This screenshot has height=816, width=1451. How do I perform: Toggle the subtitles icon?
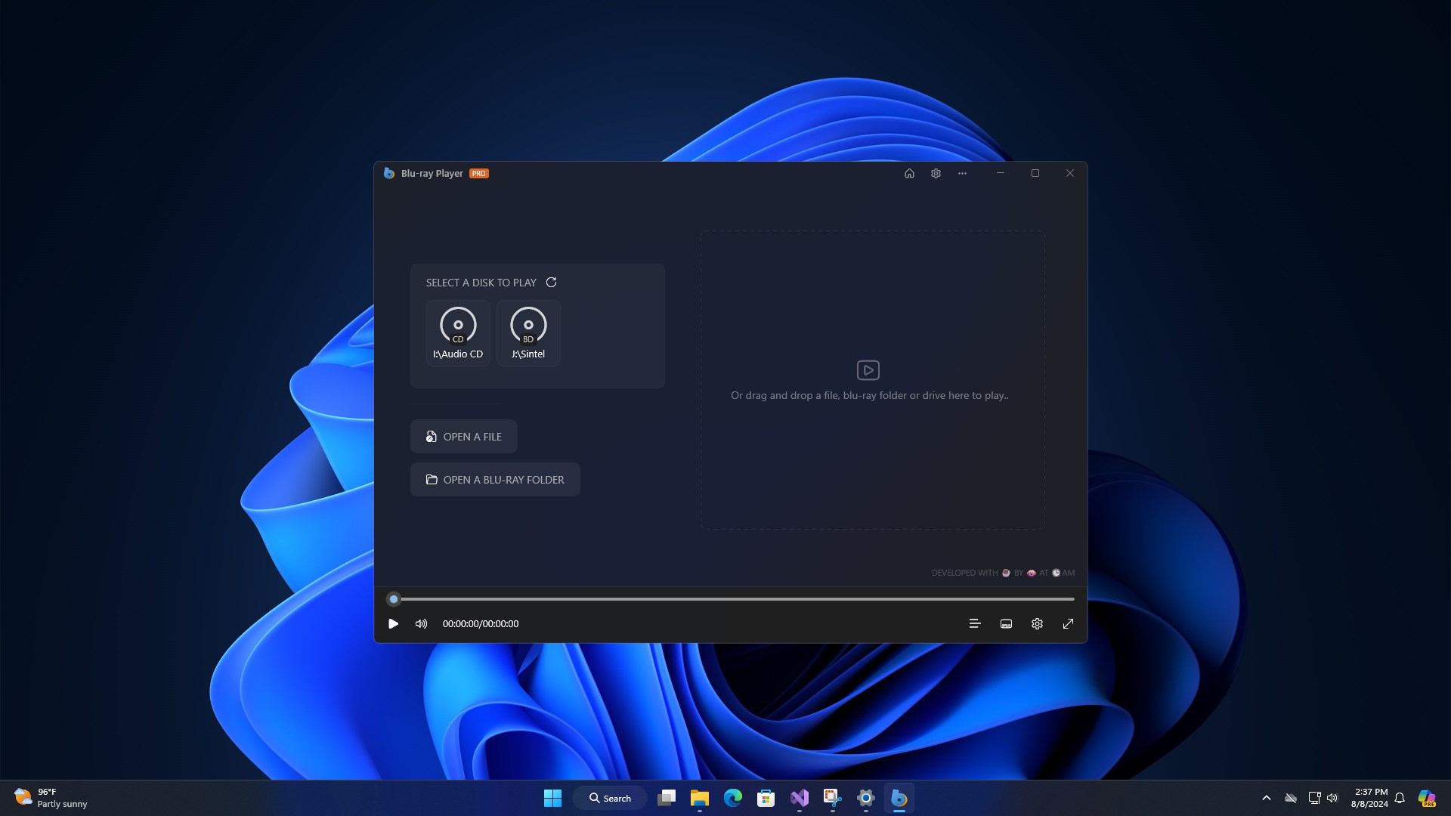tap(1006, 624)
